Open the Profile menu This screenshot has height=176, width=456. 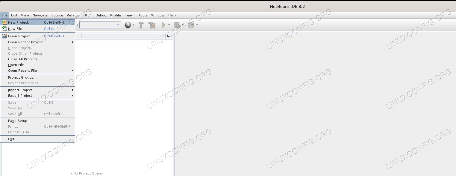pyautogui.click(x=116, y=15)
